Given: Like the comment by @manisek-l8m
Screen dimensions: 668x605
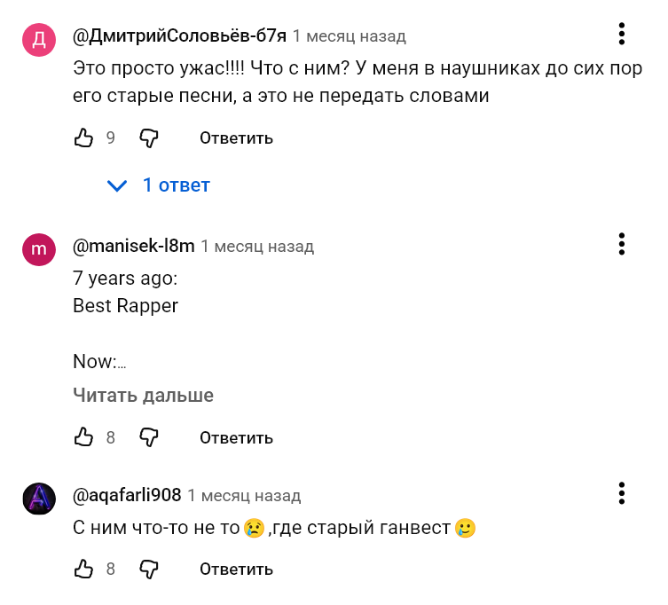Looking at the screenshot, I should coord(83,437).
